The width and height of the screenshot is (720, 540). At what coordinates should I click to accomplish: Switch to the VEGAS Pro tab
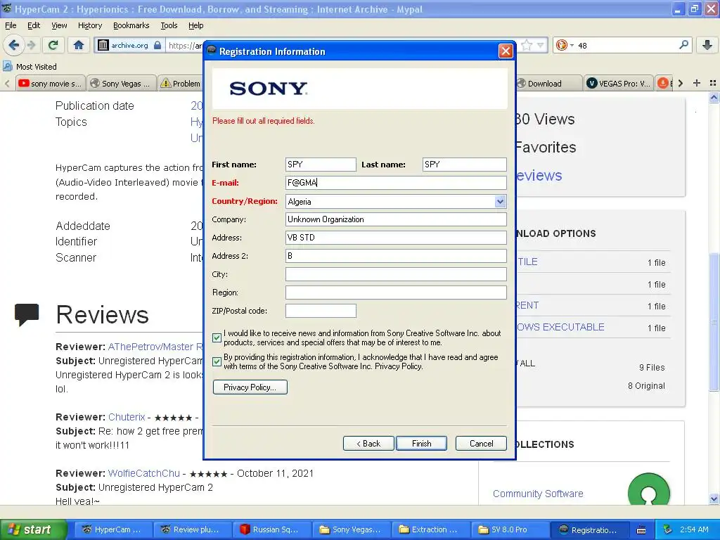[x=619, y=83]
